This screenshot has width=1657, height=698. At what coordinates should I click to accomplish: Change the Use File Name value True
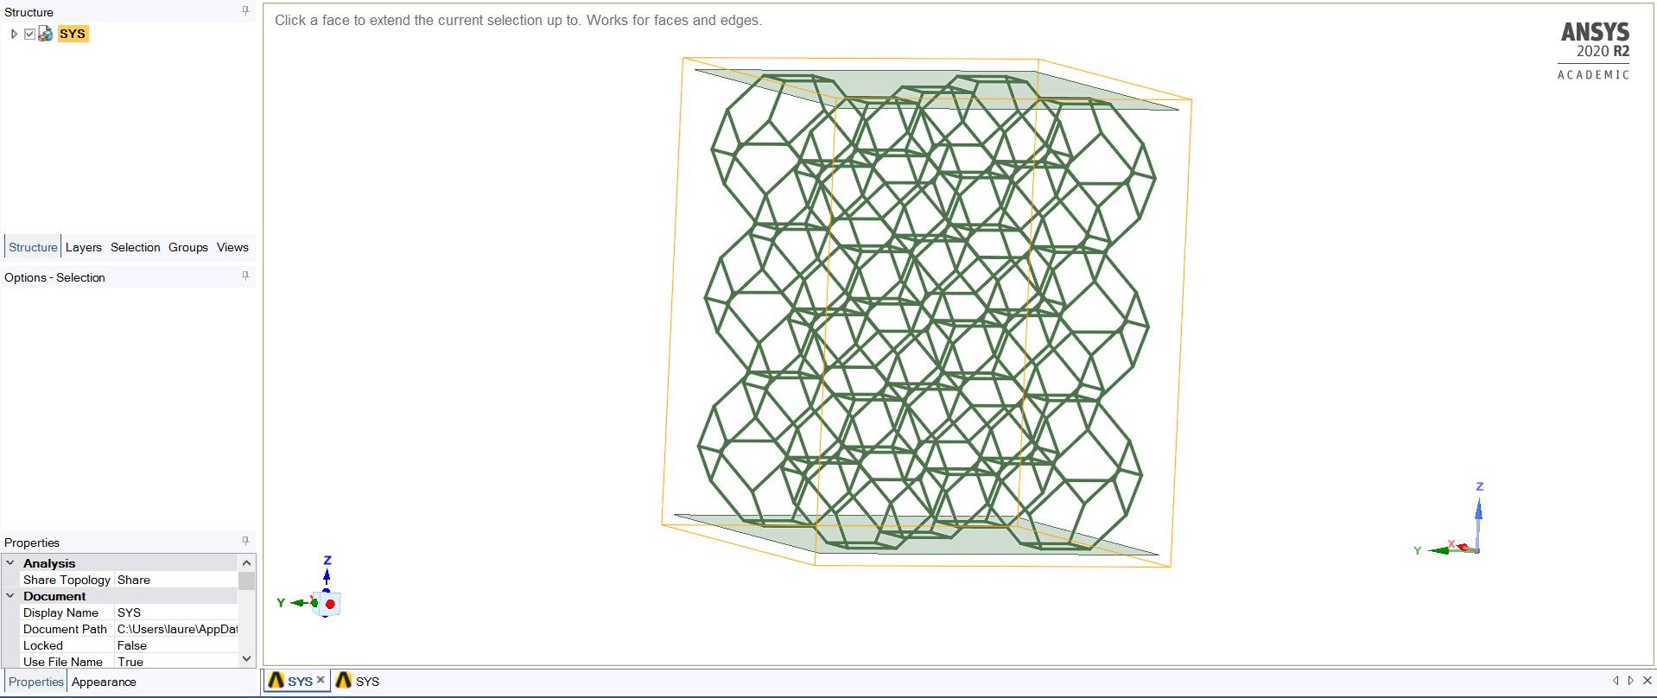point(176,662)
